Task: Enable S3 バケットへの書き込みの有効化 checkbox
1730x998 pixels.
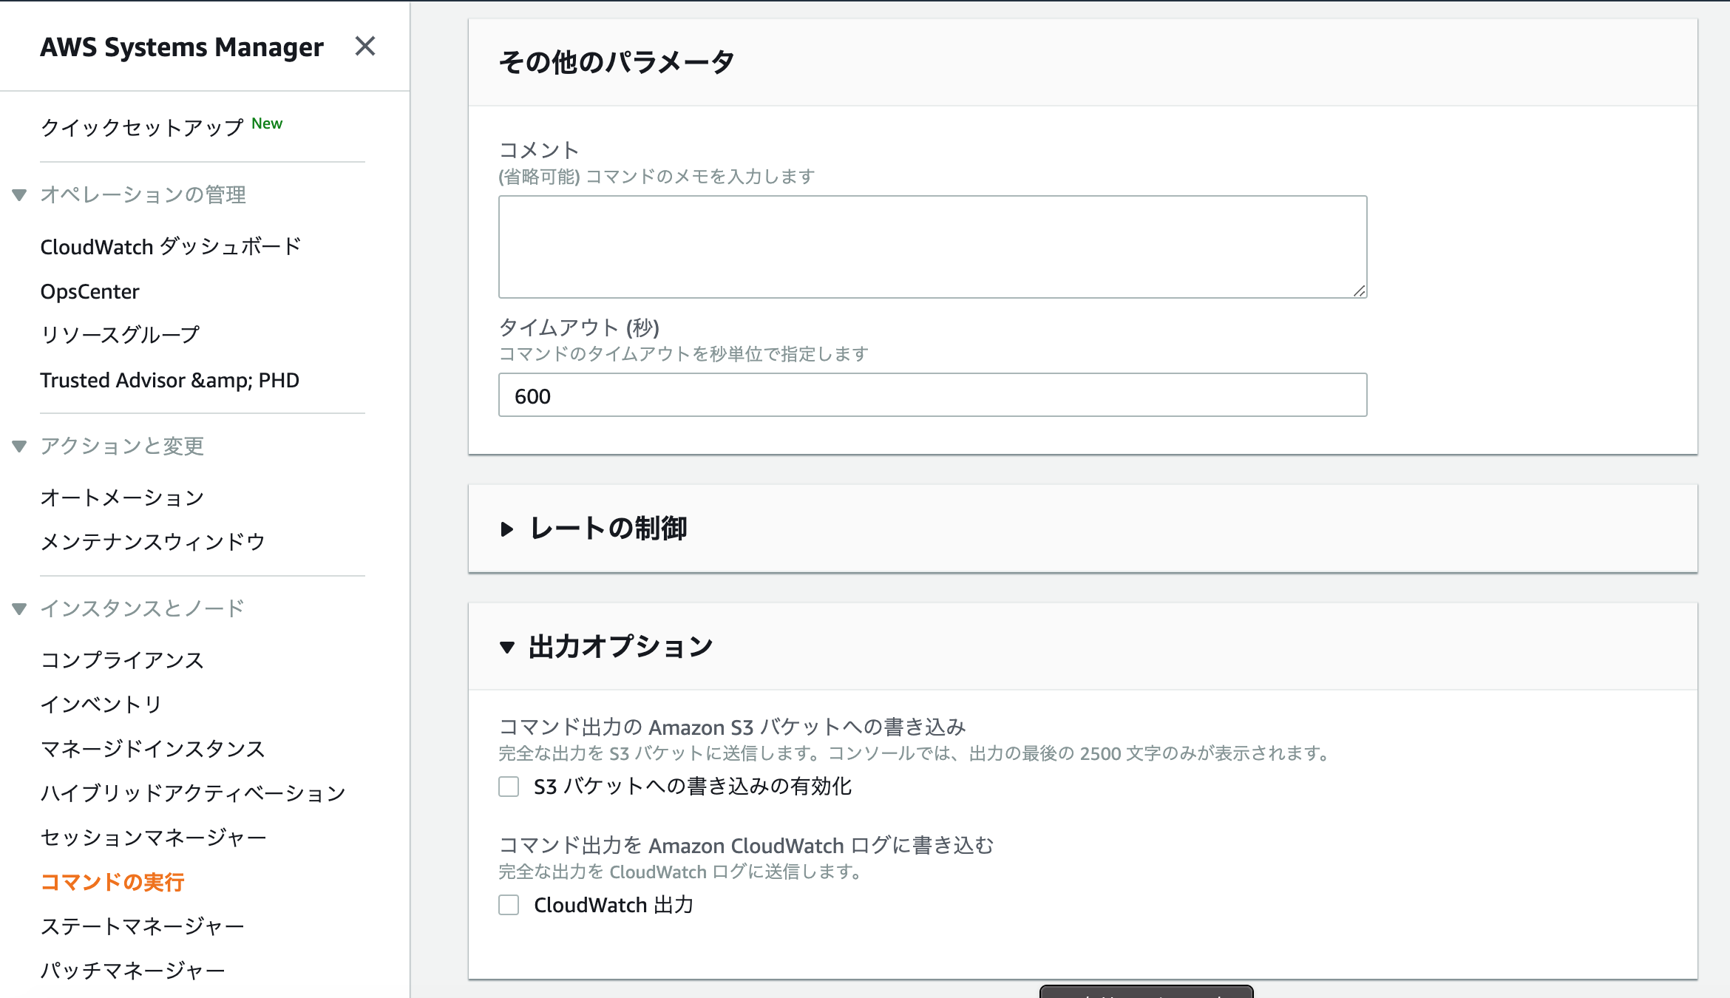Action: coord(509,787)
